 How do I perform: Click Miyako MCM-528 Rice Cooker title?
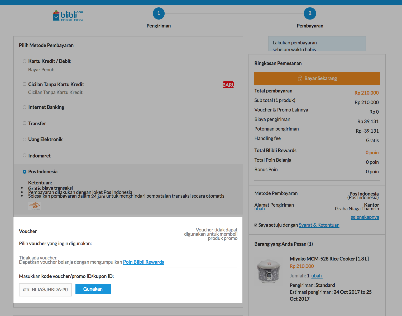click(x=329, y=259)
